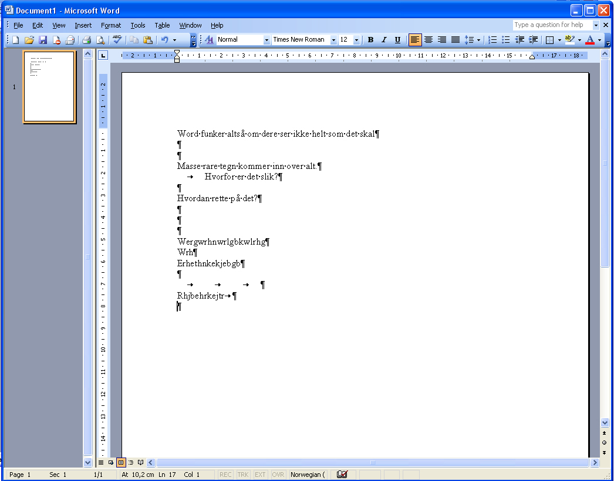
Task: Save the document with floppy icon
Action: [43, 39]
